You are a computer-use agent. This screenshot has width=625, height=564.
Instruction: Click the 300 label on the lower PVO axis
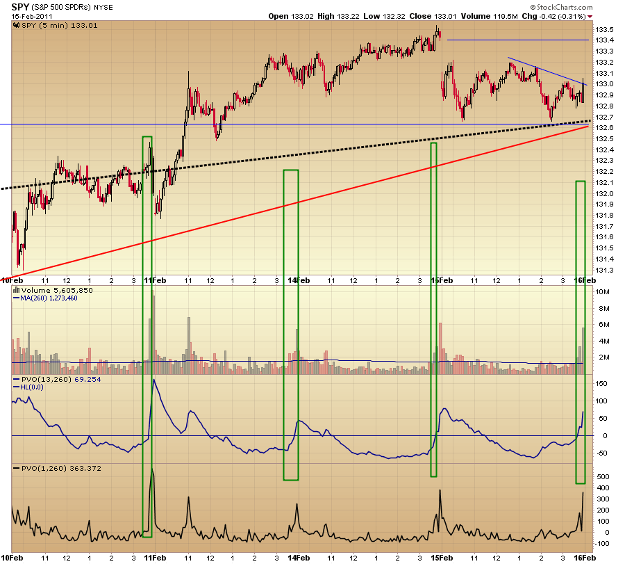(603, 499)
